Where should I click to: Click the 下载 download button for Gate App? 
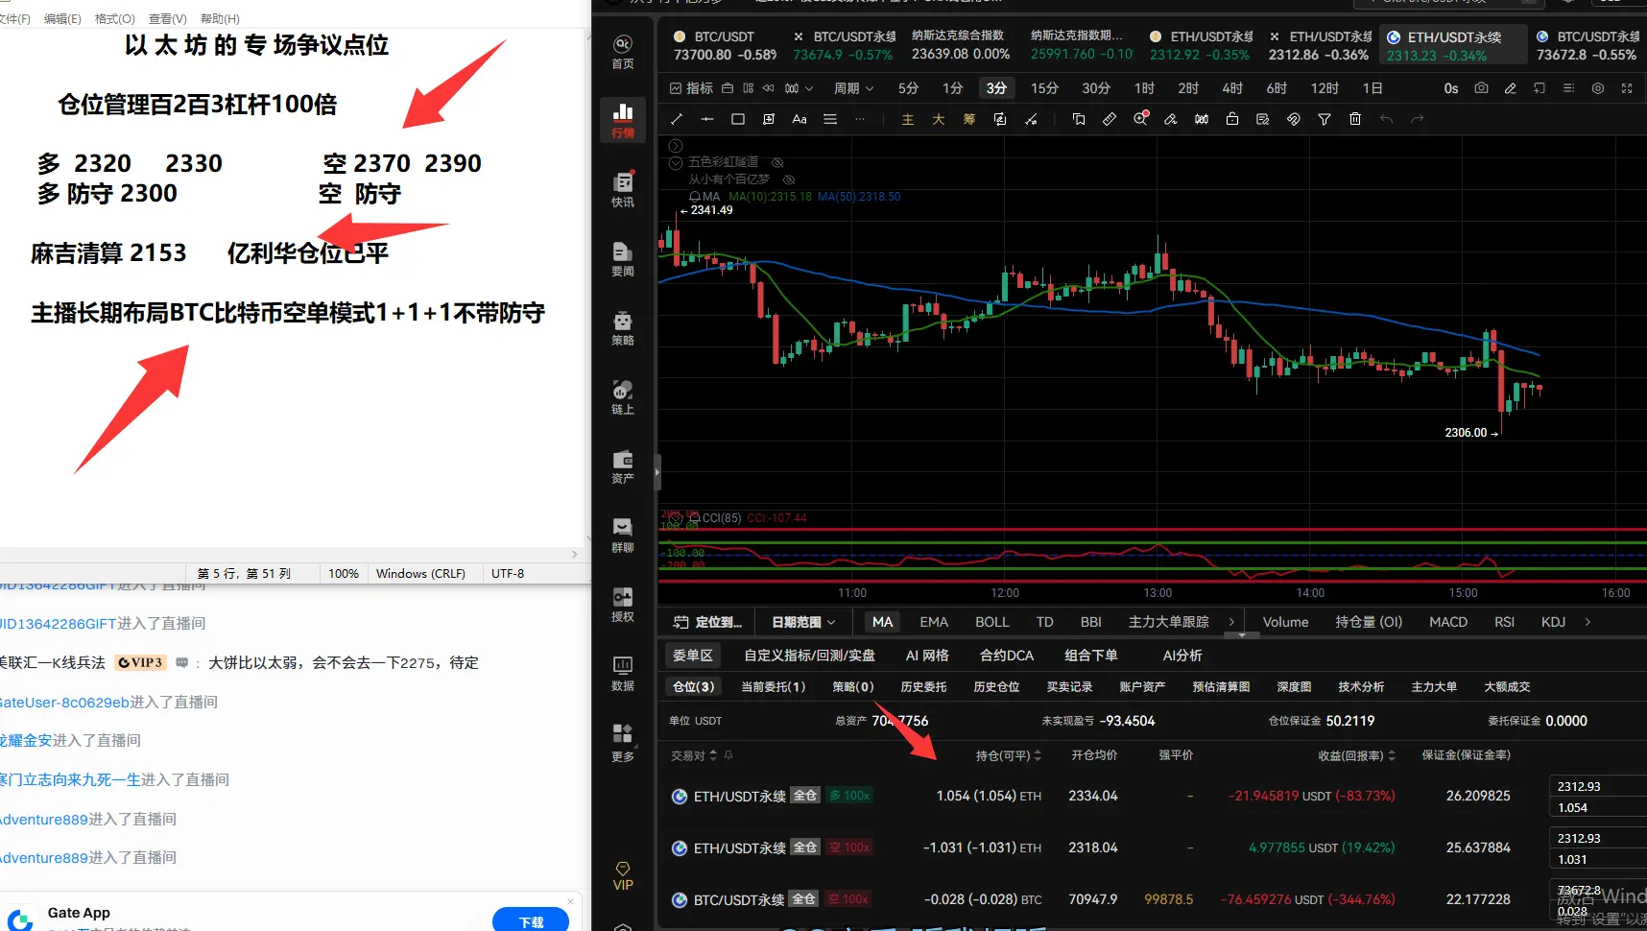pos(531,920)
